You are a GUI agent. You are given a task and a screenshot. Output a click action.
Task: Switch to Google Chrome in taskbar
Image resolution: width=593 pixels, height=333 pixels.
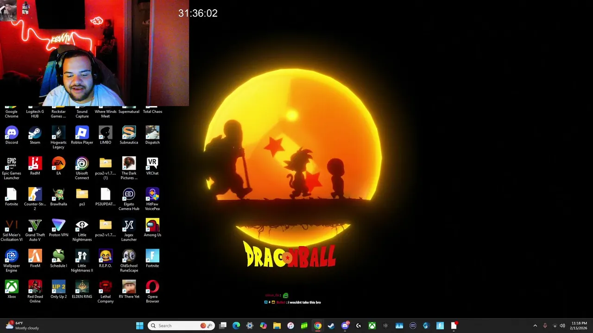[318, 326]
